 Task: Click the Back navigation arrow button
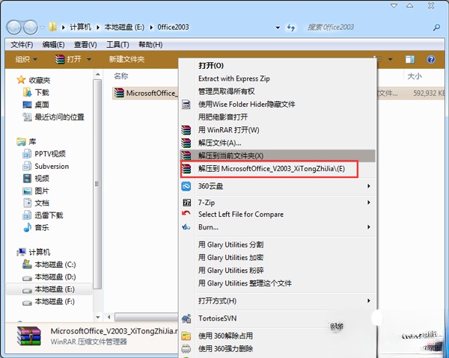13,27
